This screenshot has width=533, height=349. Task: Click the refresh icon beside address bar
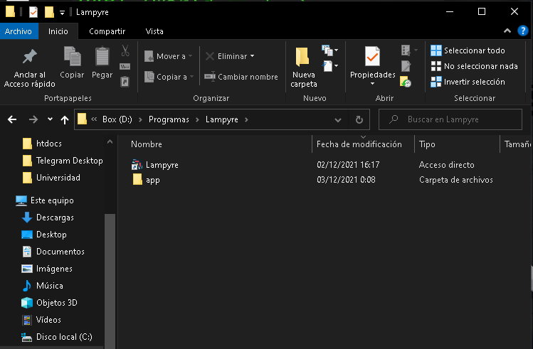click(x=359, y=119)
